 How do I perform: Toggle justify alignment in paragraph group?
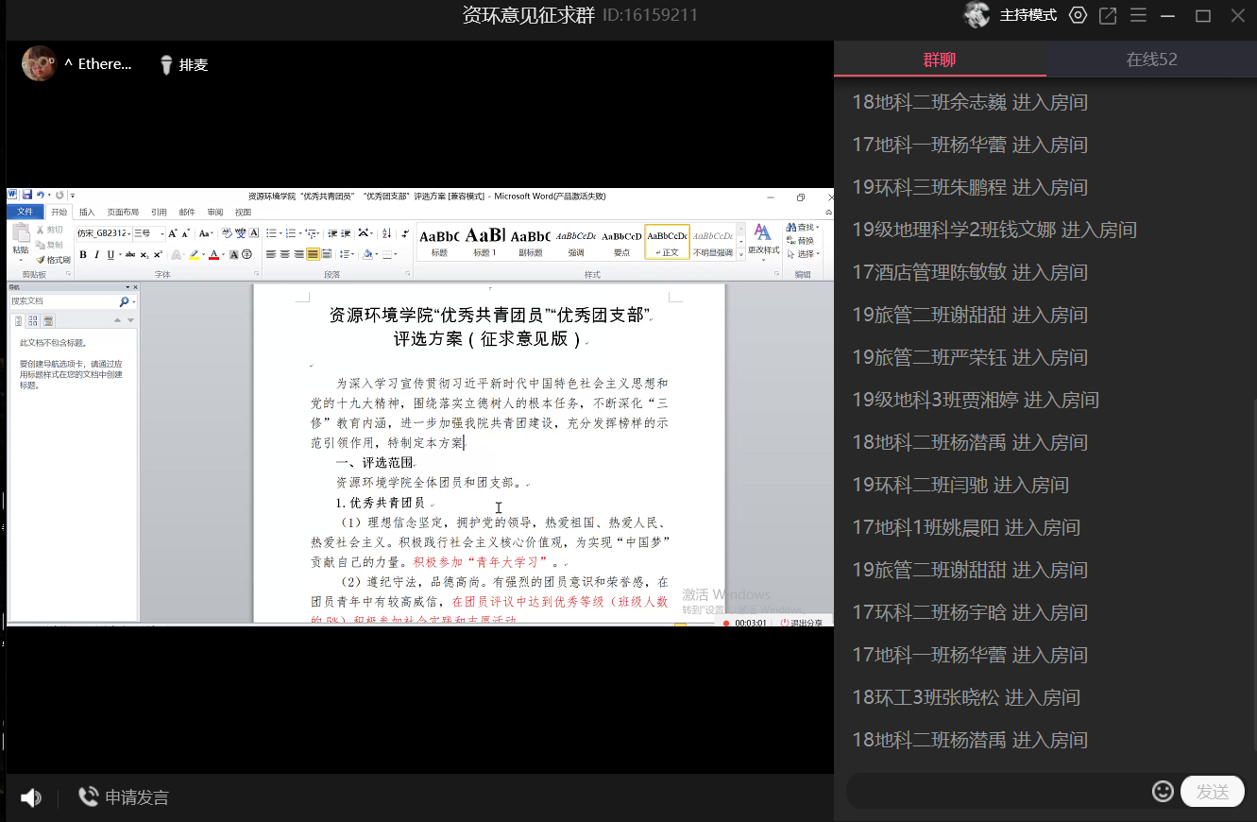pyautogui.click(x=312, y=254)
